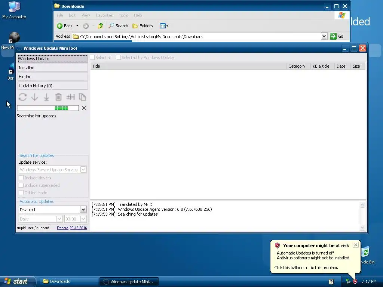Sort by the KB article column header

tap(322, 66)
